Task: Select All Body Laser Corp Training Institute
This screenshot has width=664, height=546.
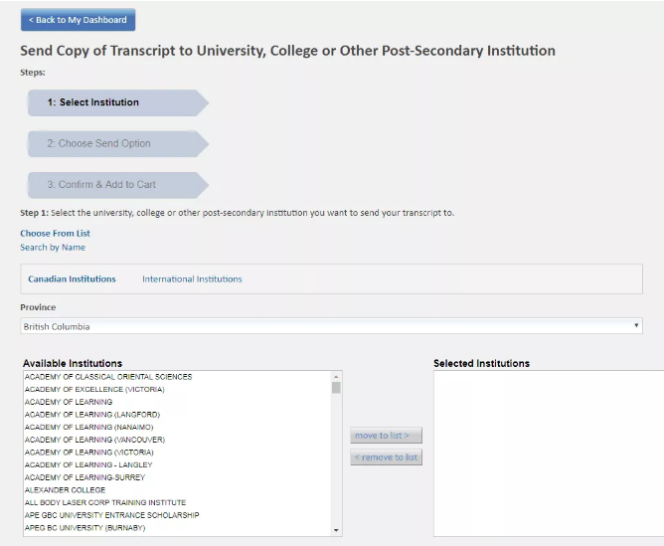Action: click(x=104, y=503)
